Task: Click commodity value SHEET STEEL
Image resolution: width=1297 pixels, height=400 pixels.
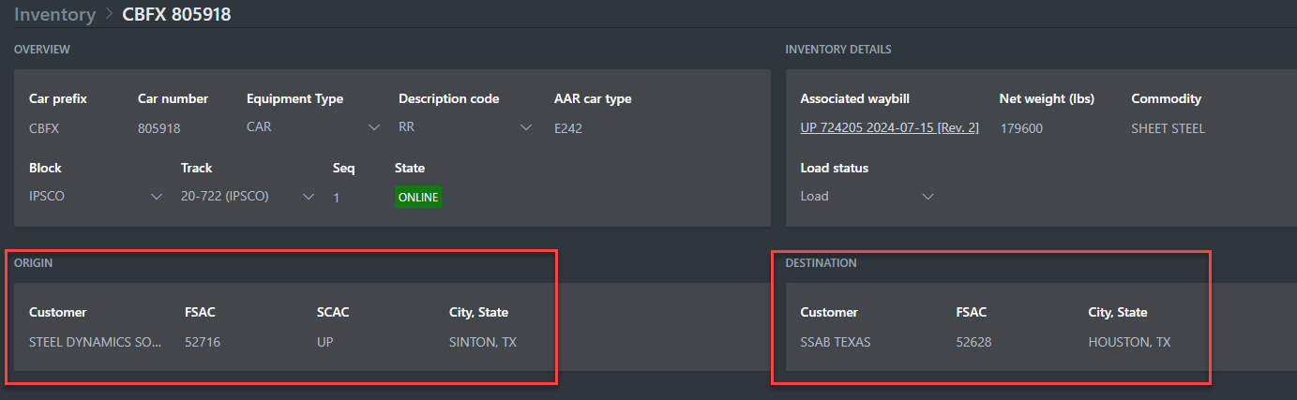Action: coord(1169,128)
